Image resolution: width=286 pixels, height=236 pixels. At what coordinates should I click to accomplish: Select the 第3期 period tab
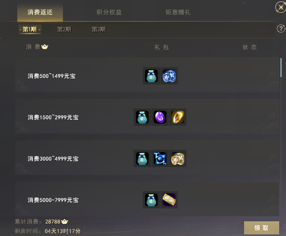pos(98,29)
